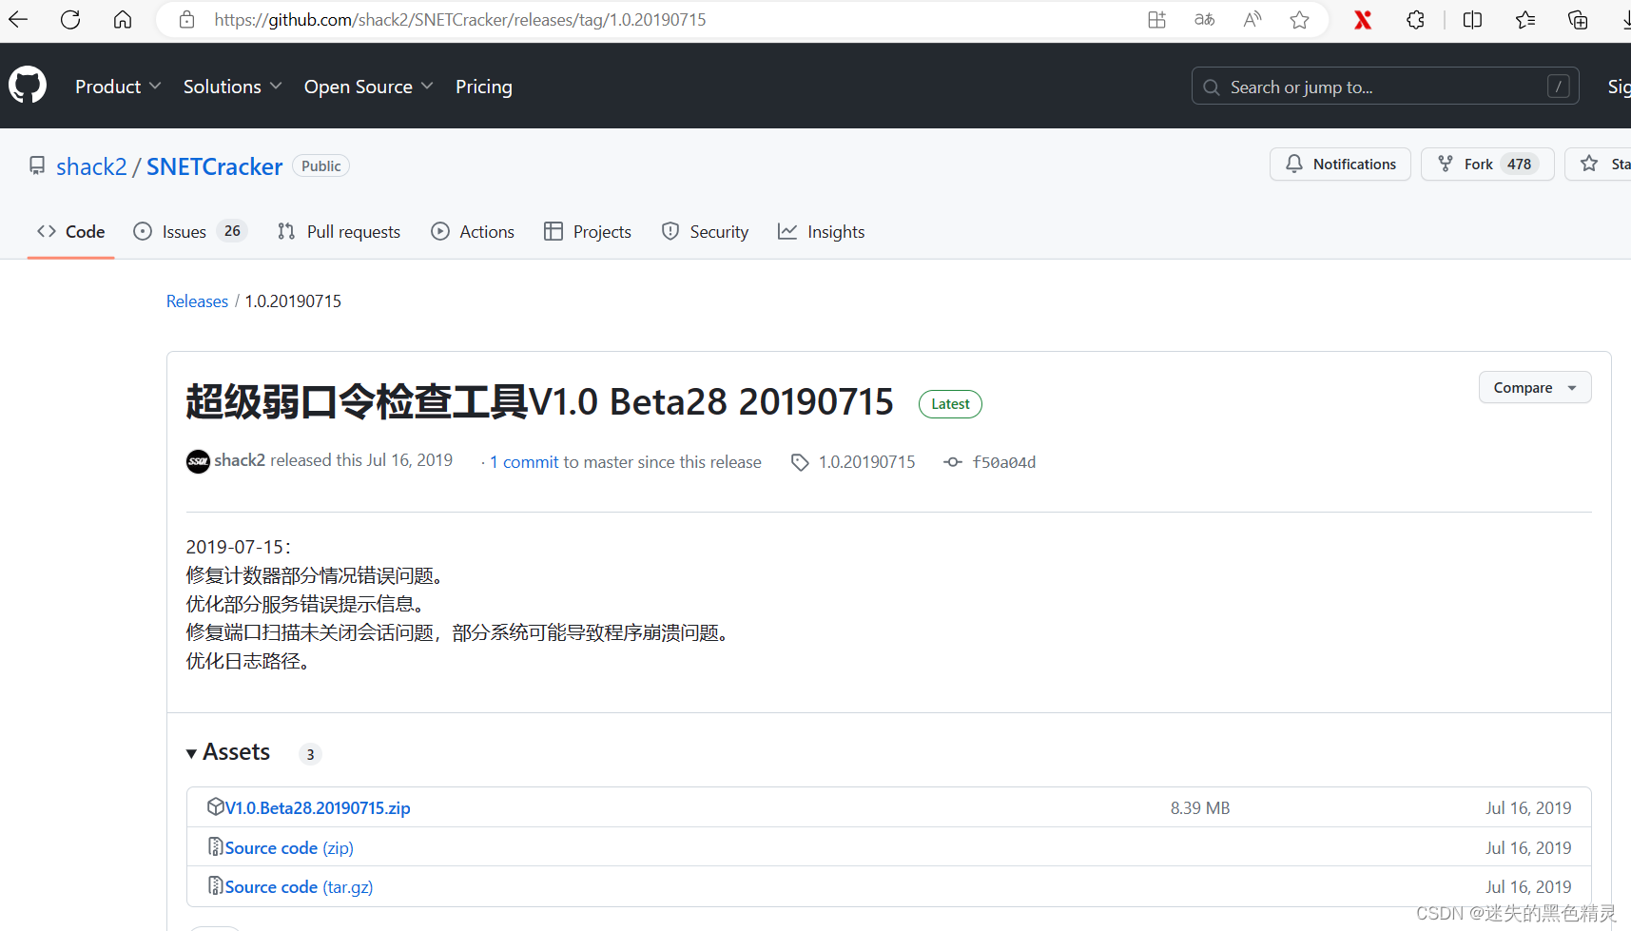Switch to the Code tab
The image size is (1631, 931).
point(70,232)
